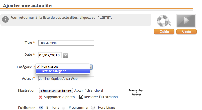Click Supprimer la photo link
Viewport: 202px width, 110px height.
(x=59, y=97)
